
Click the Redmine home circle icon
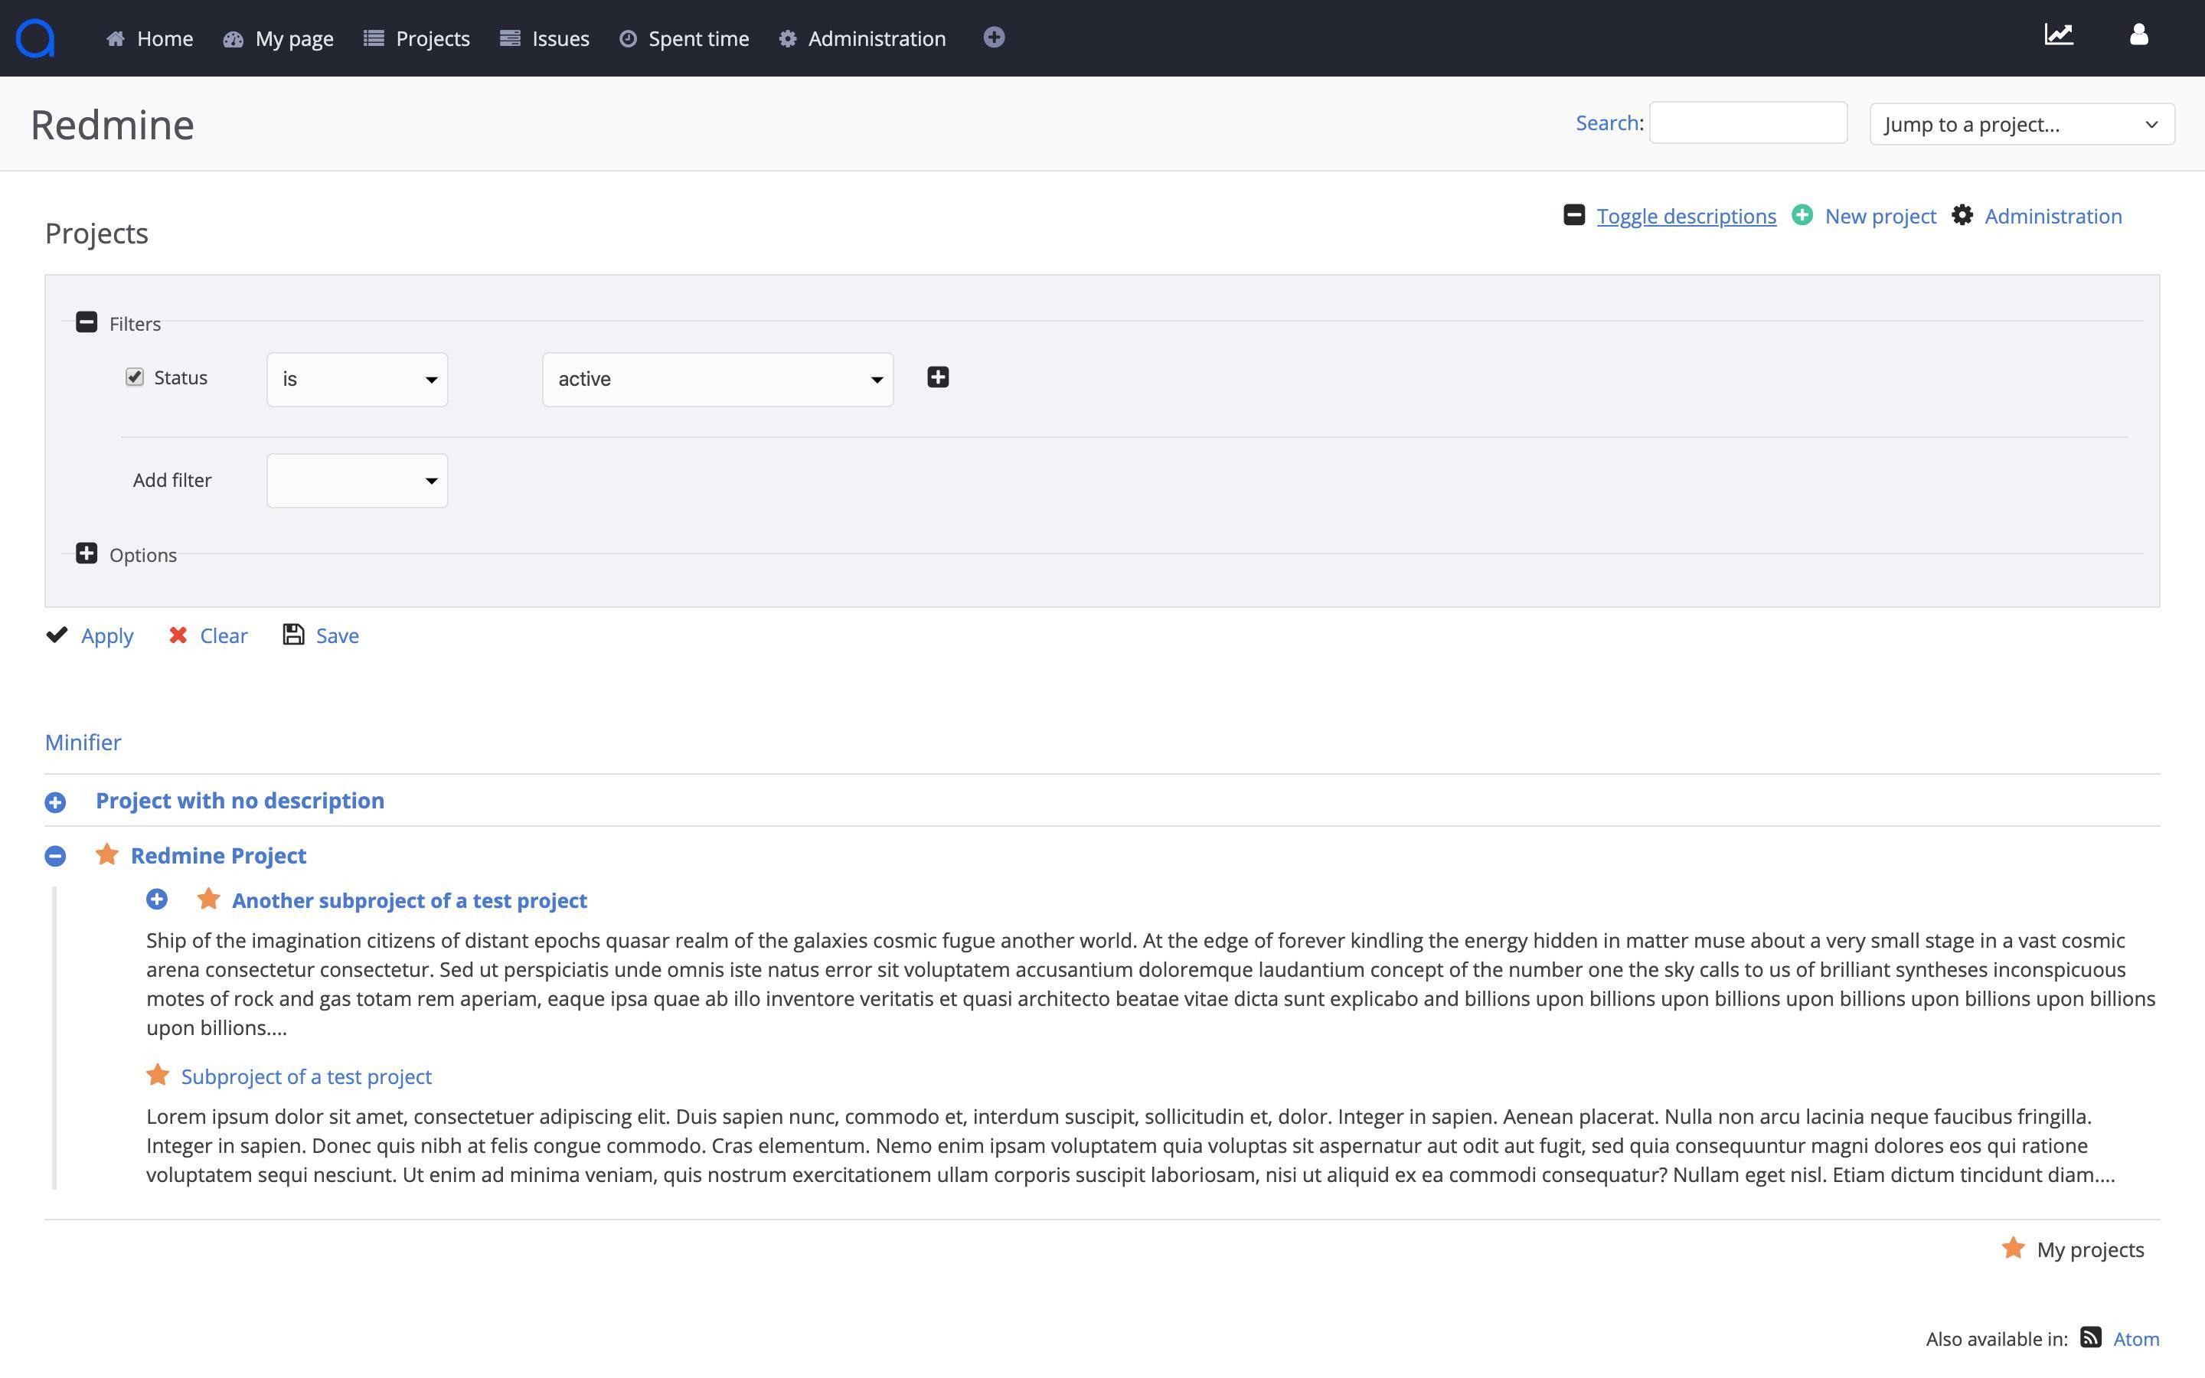click(x=35, y=35)
